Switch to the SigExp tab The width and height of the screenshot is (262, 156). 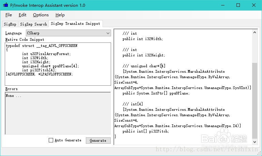(10, 24)
